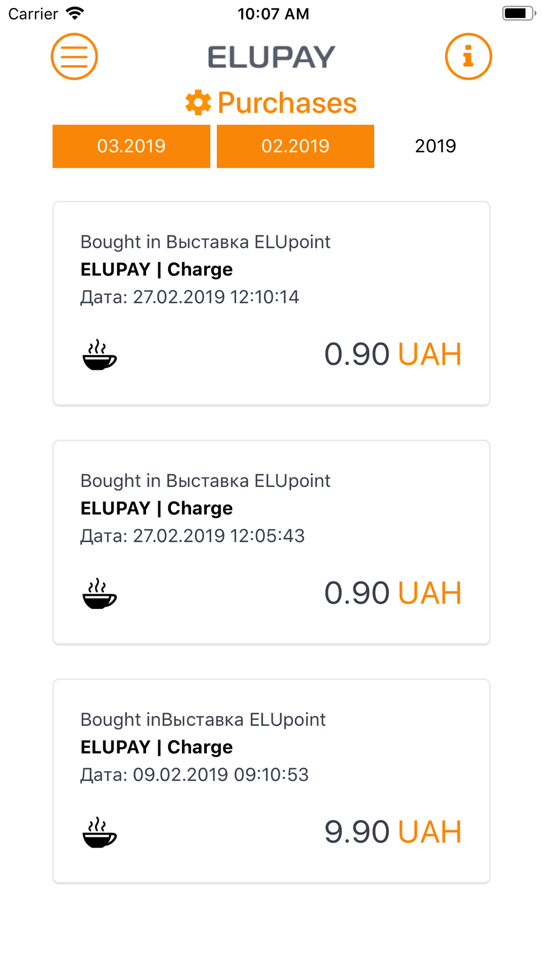Click the gear icon beside Purchases

click(198, 103)
